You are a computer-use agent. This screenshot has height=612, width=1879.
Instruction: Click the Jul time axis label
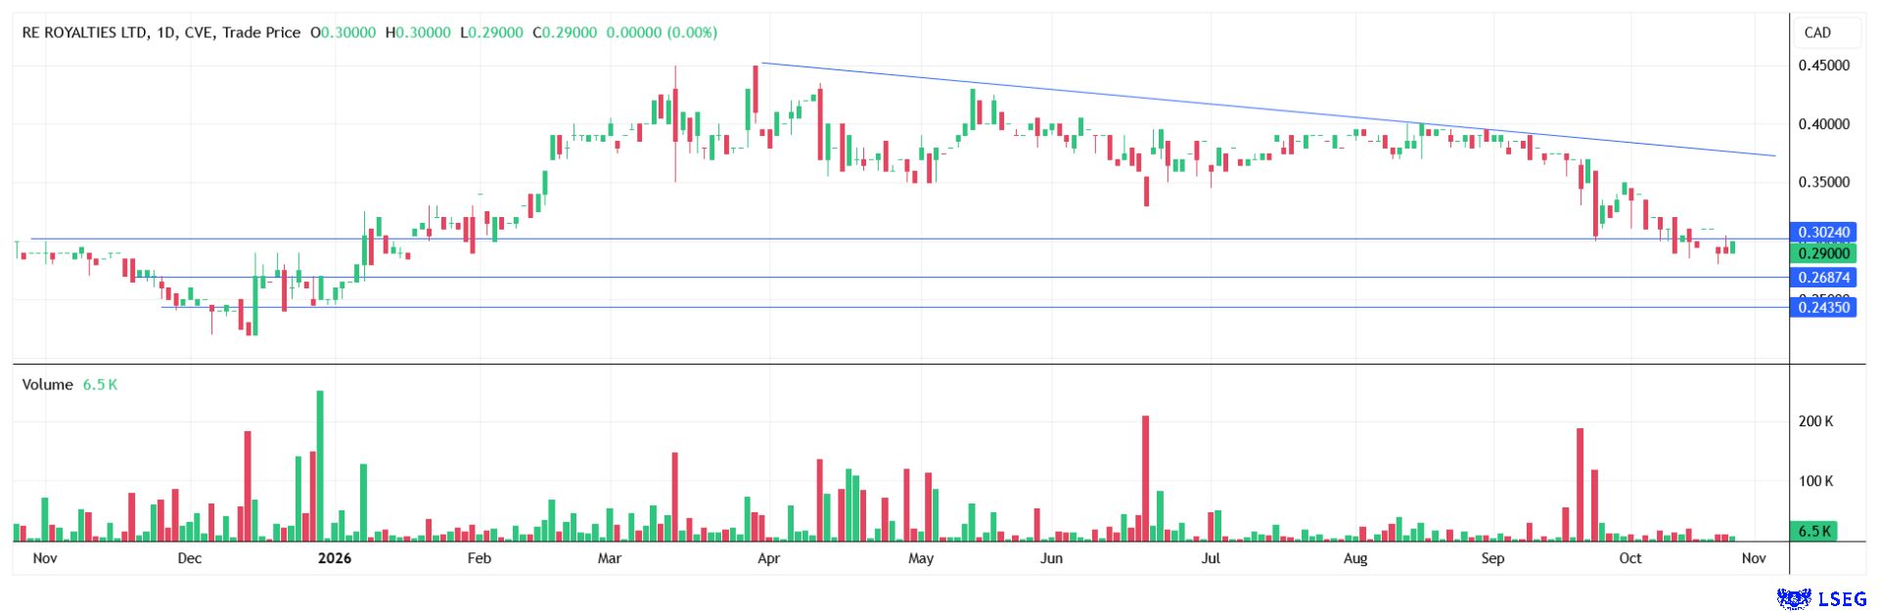coord(1211,558)
